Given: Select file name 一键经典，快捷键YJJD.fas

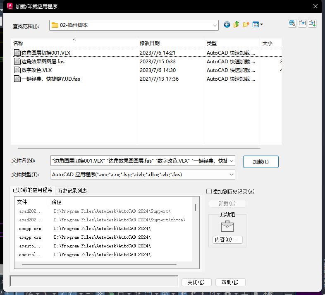Looking at the screenshot, I should (x=51, y=79).
